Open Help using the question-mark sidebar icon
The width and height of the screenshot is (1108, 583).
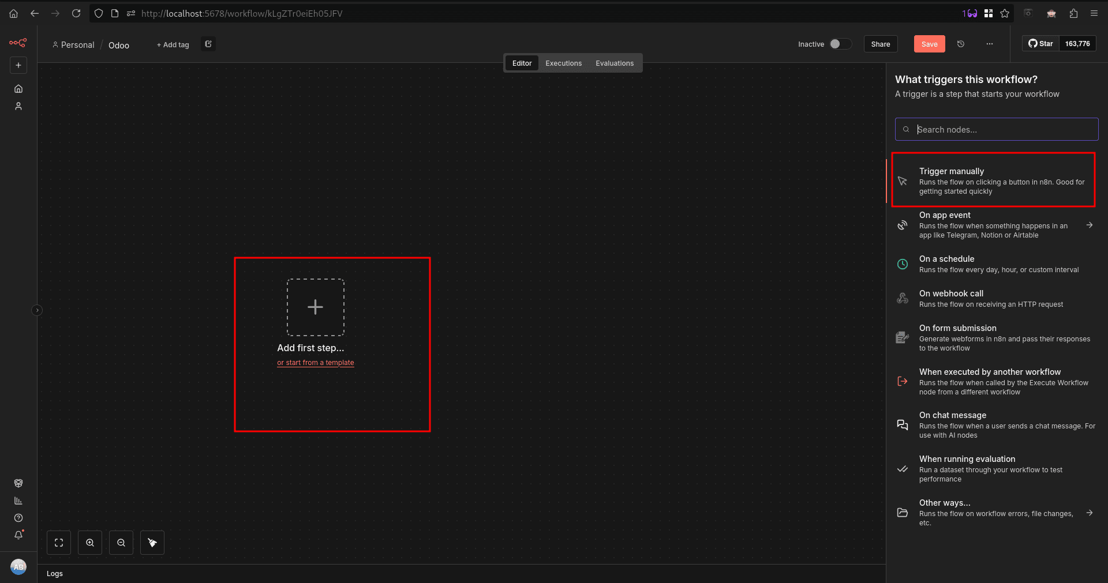click(18, 518)
